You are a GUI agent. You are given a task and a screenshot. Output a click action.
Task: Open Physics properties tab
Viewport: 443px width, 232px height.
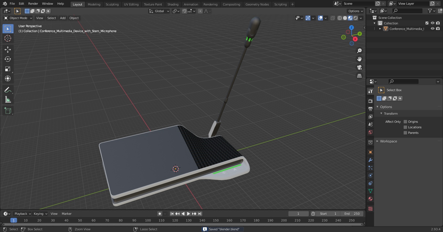(x=370, y=175)
